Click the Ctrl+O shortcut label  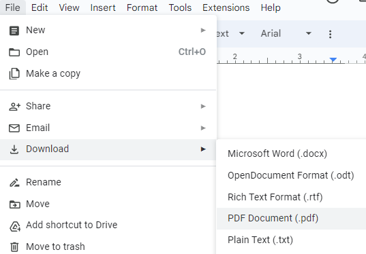192,52
